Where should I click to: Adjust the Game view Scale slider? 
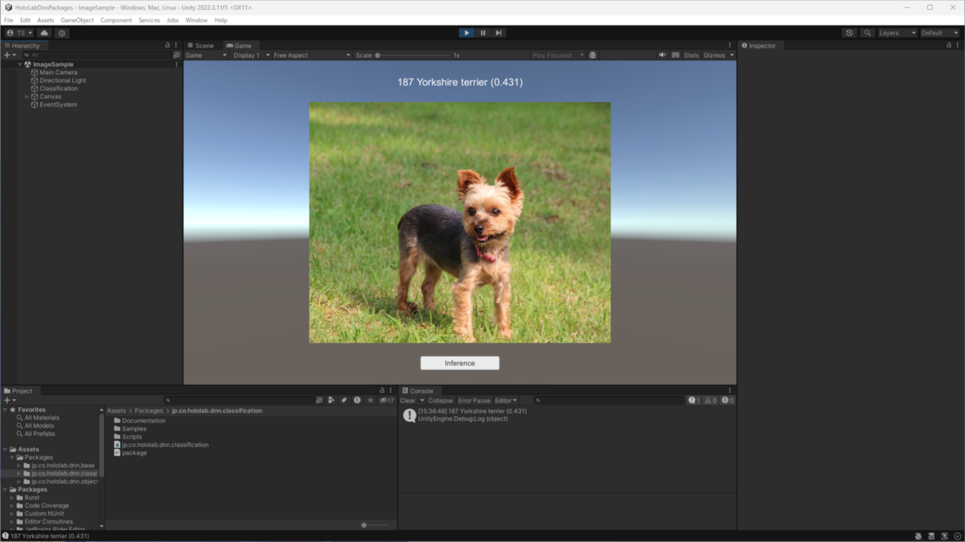point(413,55)
